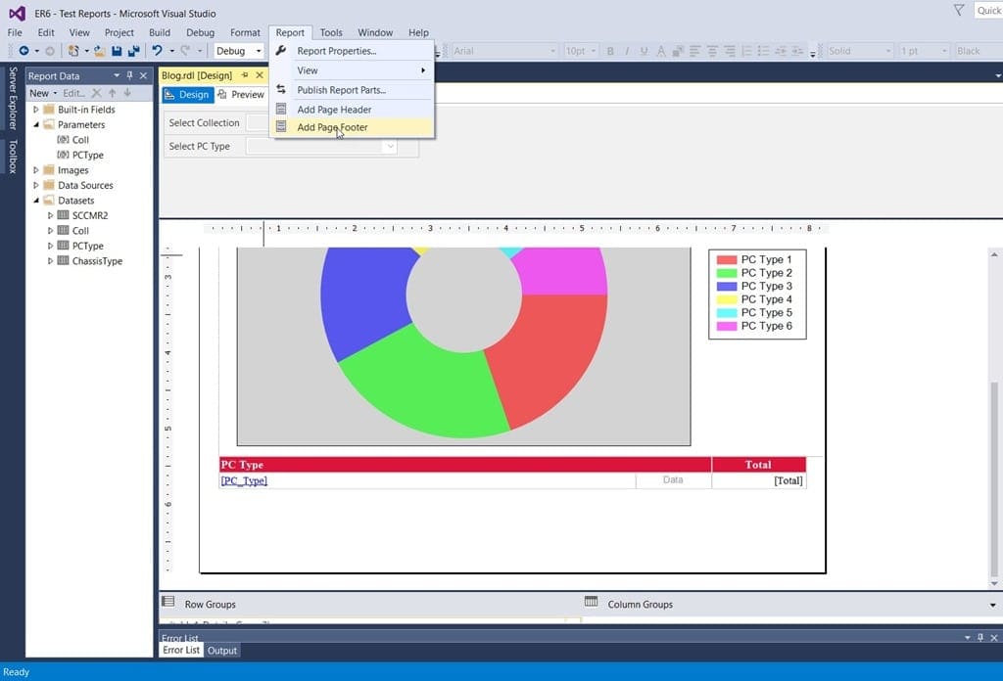Image resolution: width=1003 pixels, height=681 pixels.
Task: Open the Report menu
Action: pyautogui.click(x=290, y=32)
